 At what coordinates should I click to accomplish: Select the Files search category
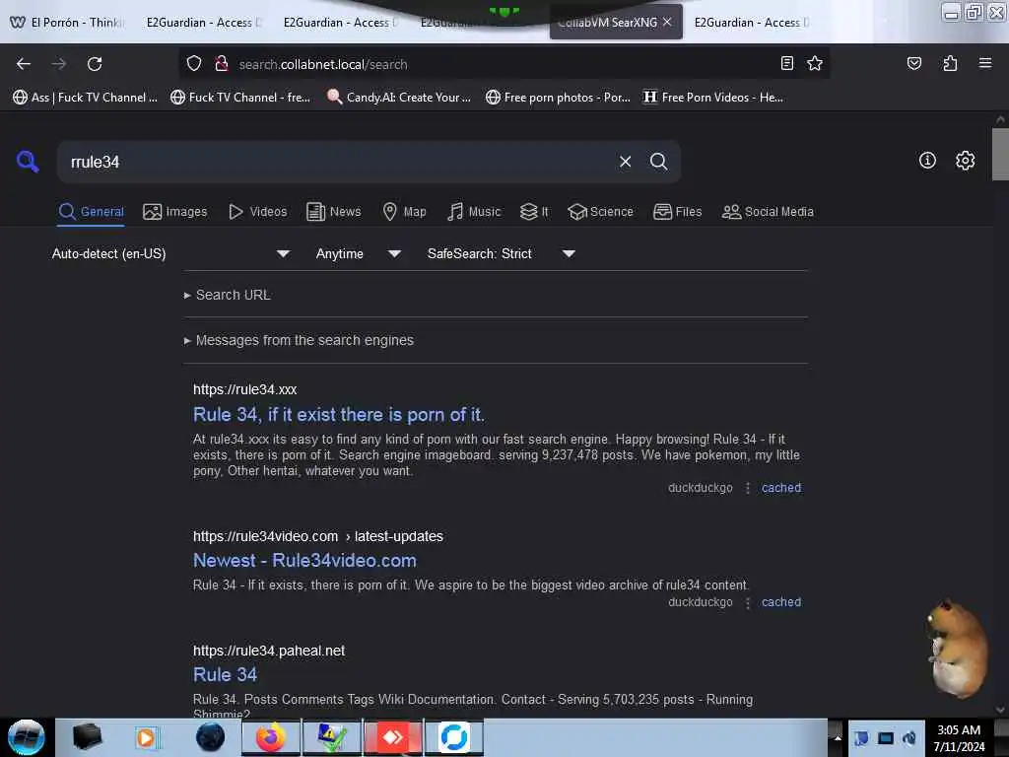tap(678, 212)
